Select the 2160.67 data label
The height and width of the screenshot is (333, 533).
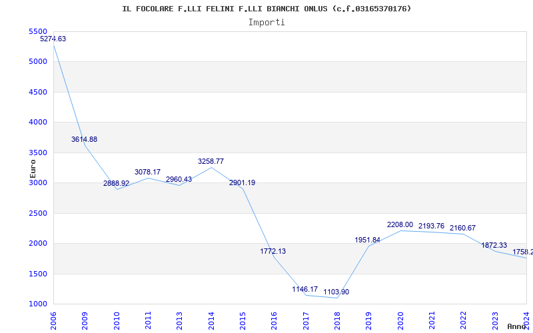[x=462, y=228]
